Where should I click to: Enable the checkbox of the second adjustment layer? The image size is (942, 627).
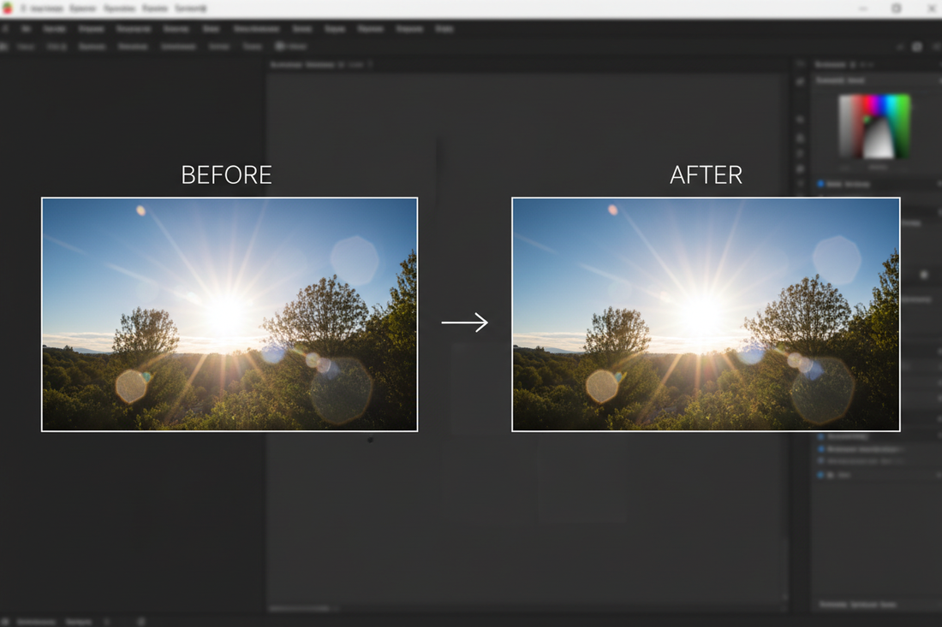coord(820,448)
